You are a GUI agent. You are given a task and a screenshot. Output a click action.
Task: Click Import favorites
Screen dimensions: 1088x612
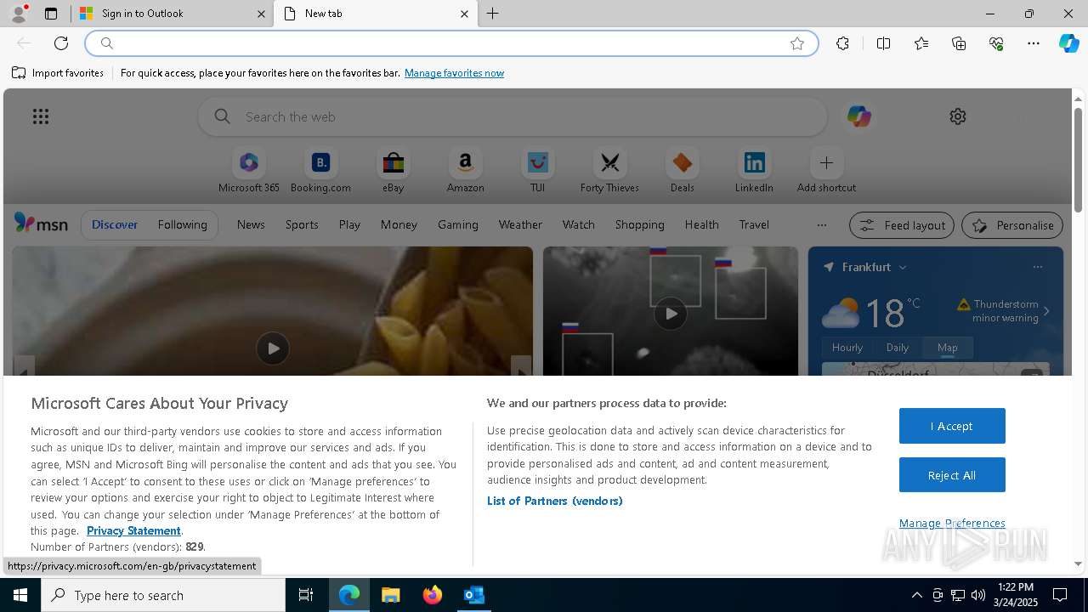click(x=58, y=73)
